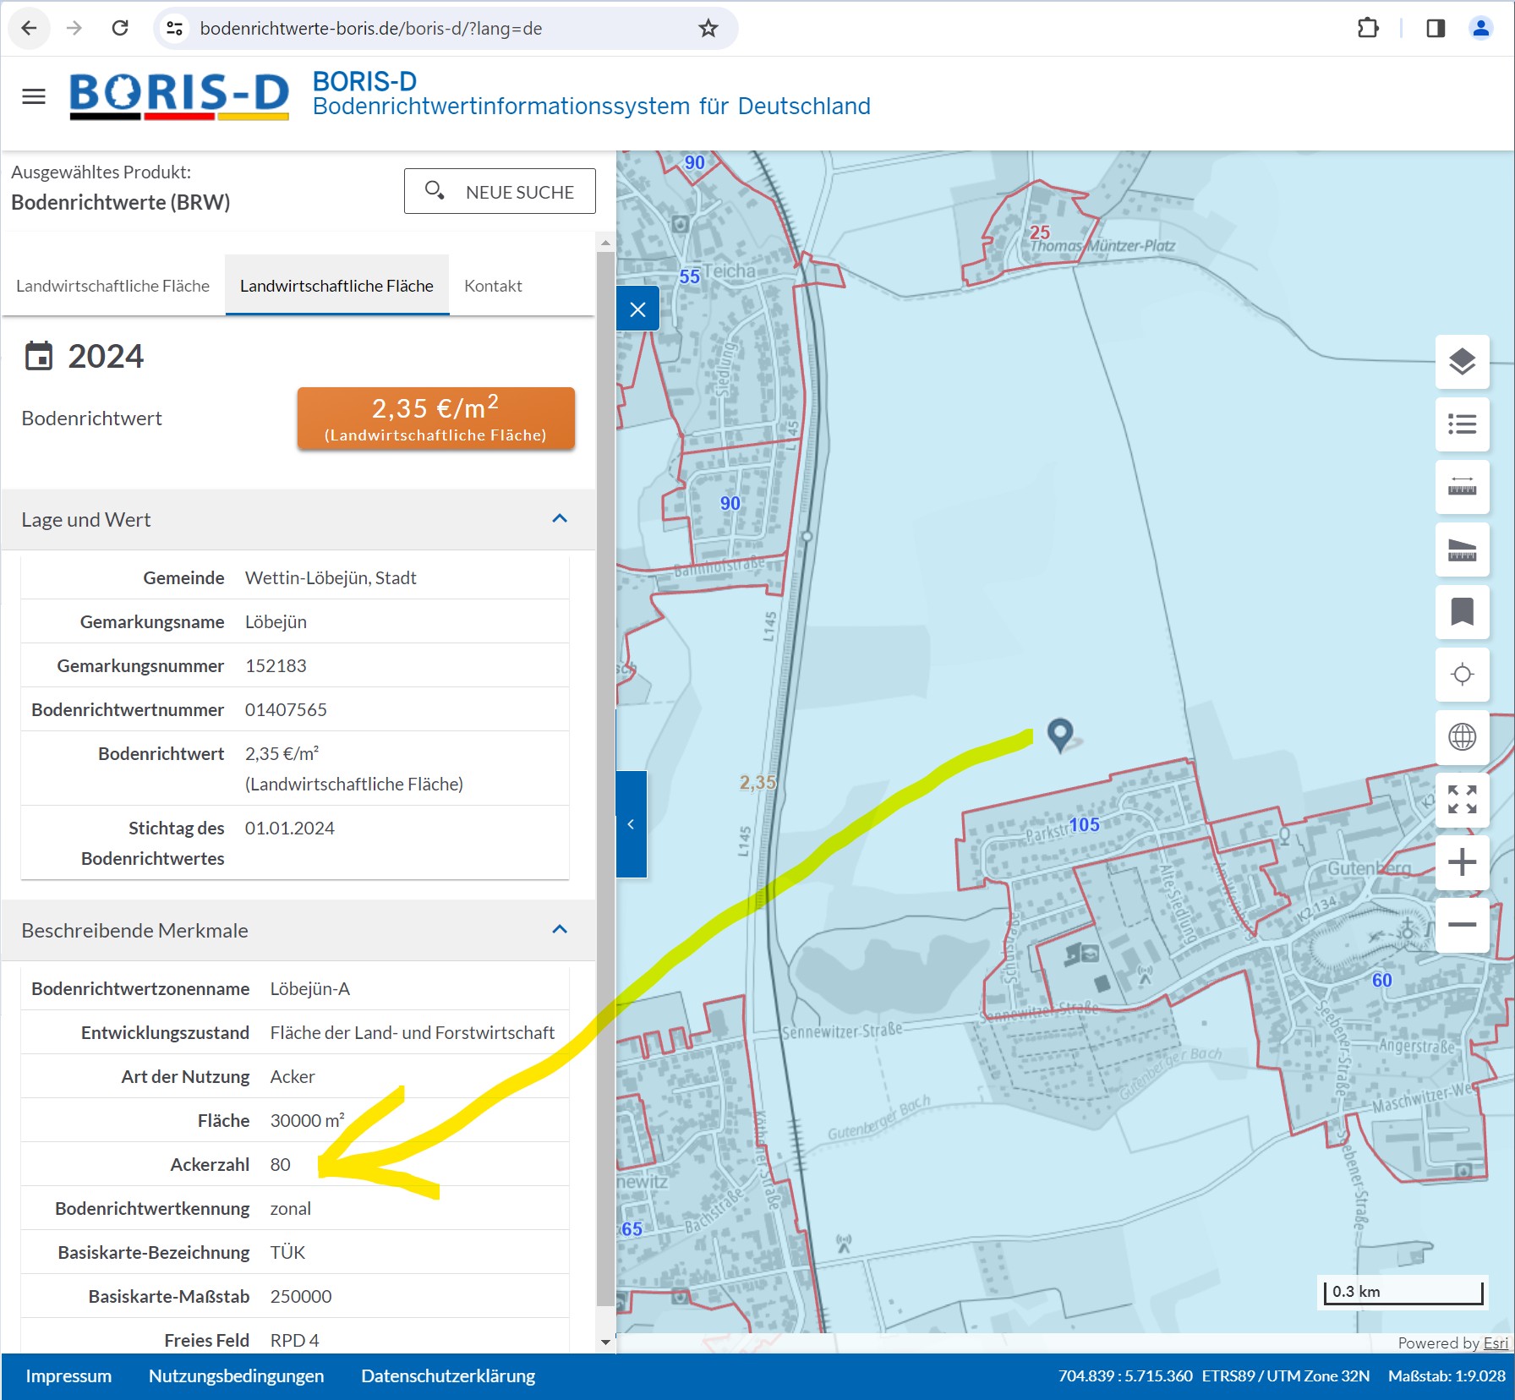Open the map layers tool
1515x1400 pixels.
(x=1462, y=362)
